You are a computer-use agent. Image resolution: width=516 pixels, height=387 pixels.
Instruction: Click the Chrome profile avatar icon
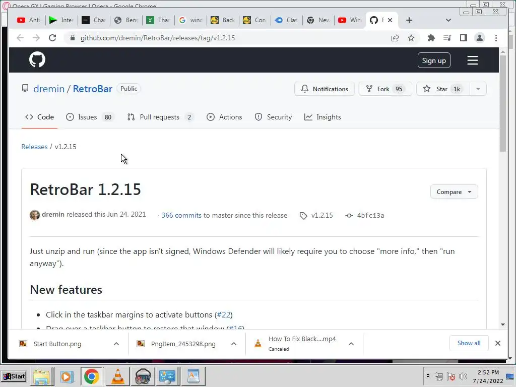tap(480, 38)
